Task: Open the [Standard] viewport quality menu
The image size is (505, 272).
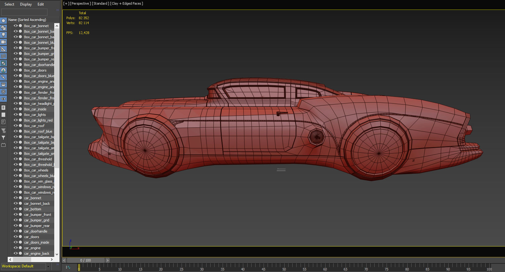Action: (101, 4)
